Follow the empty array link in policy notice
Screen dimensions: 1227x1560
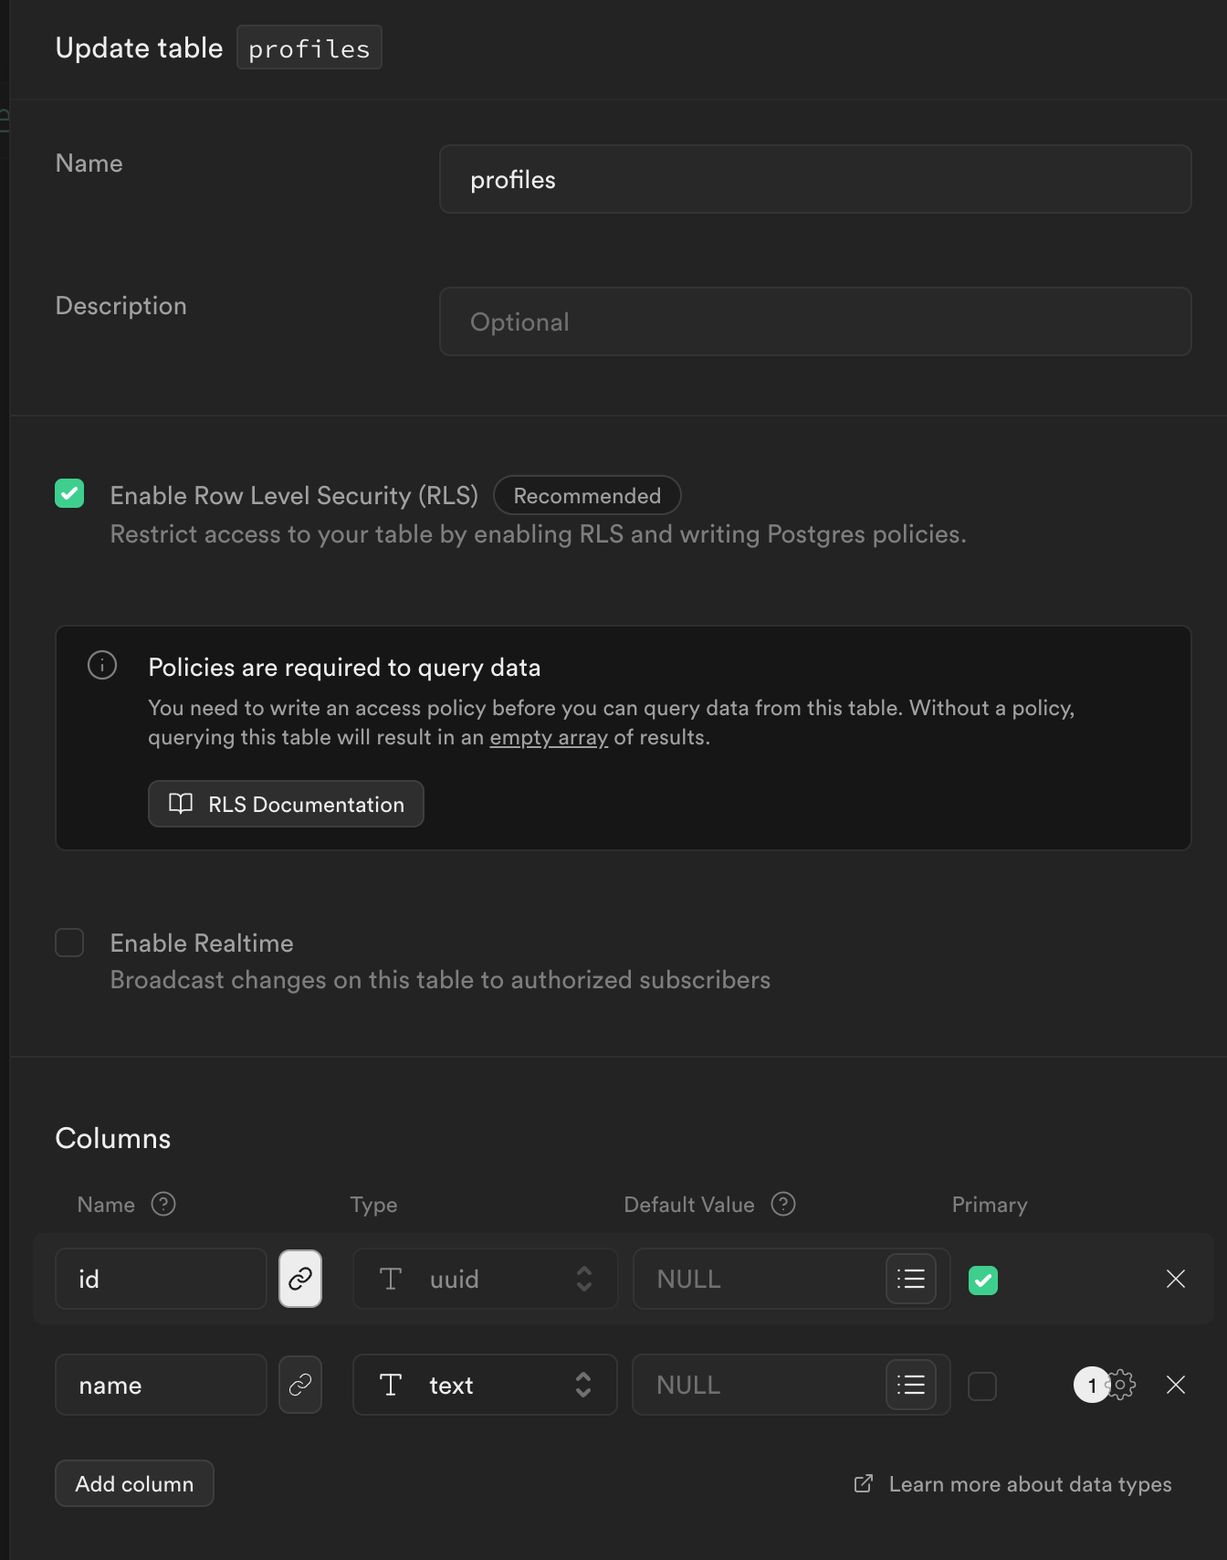coord(549,737)
